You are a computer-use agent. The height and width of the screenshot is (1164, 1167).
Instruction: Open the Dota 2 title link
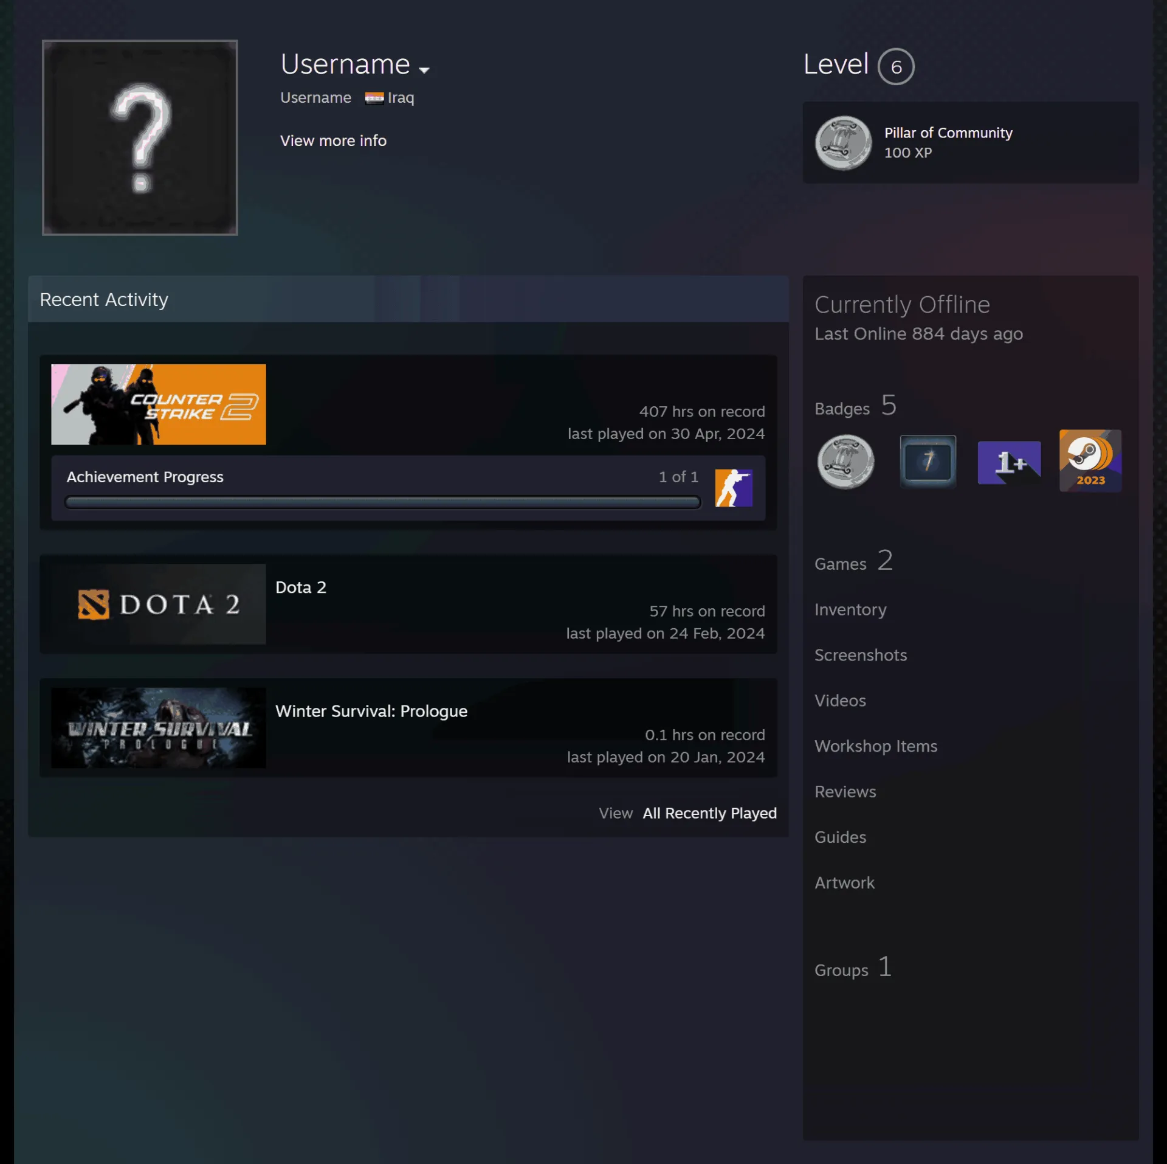pos(301,587)
